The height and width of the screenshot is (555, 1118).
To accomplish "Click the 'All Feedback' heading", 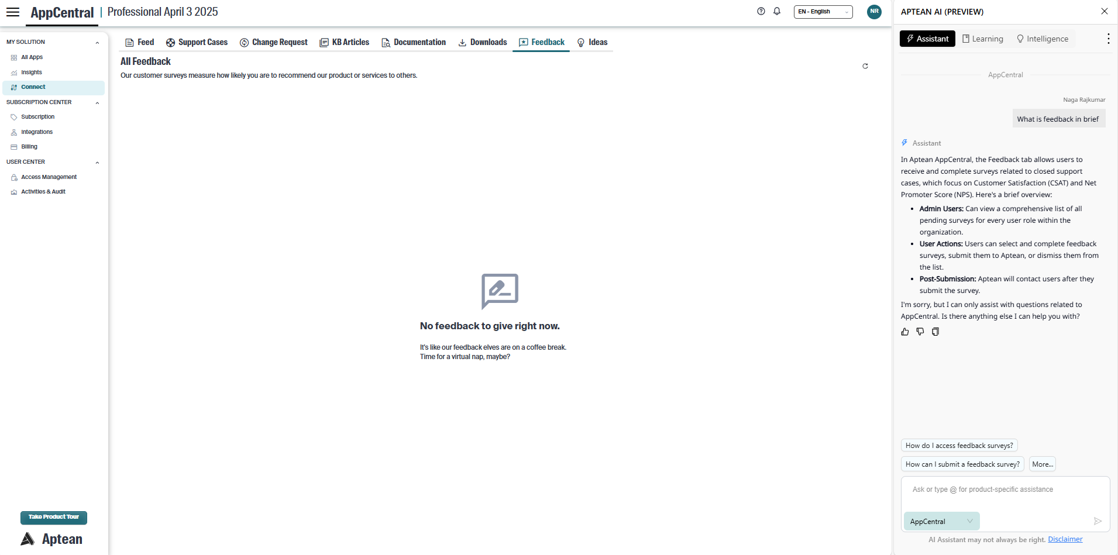I will (x=146, y=61).
